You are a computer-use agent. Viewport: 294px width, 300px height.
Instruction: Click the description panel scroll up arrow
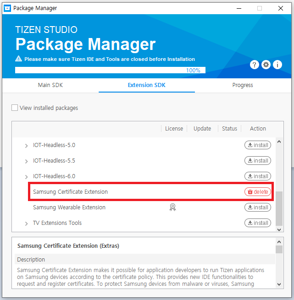(x=279, y=242)
